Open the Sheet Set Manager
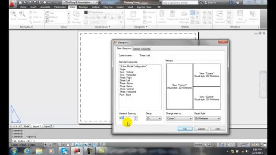Screen dimensions: 276x155 point(184,17)
